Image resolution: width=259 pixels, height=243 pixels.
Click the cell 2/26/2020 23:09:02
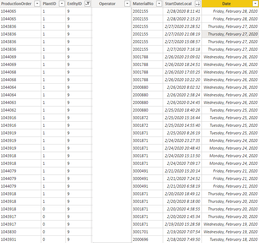182,57
